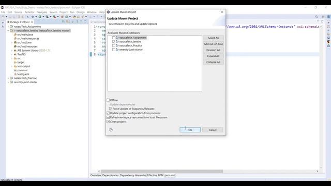The width and height of the screenshot is (331, 186).
Task: Switch to the Effective POM tab
Action: [155, 175]
